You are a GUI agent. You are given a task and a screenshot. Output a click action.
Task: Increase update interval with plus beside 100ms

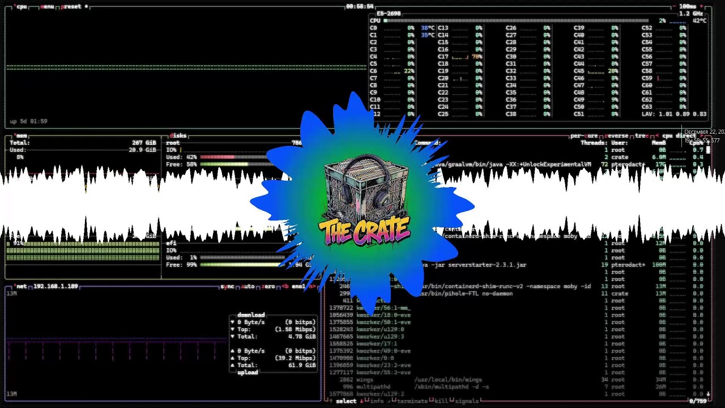701,7
